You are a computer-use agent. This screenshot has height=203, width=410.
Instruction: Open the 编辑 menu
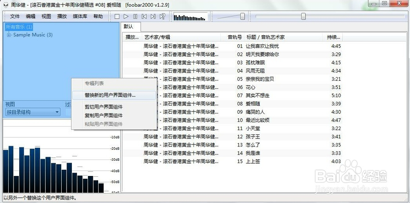coord(30,16)
